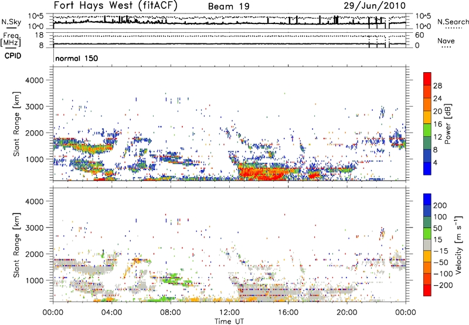
Task: Click the '1000' tick in the velocity panel
Action: (35, 280)
